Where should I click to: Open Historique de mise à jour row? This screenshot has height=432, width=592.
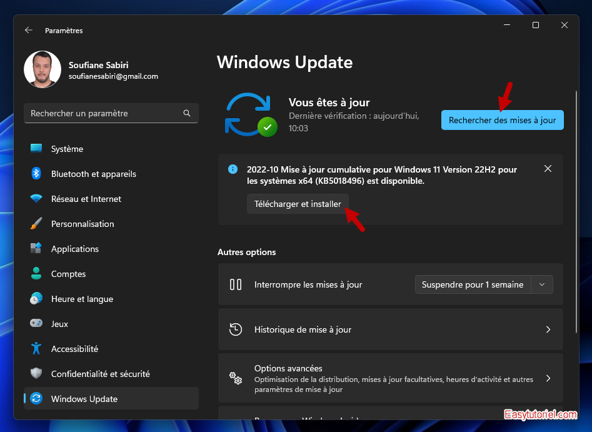pos(390,329)
